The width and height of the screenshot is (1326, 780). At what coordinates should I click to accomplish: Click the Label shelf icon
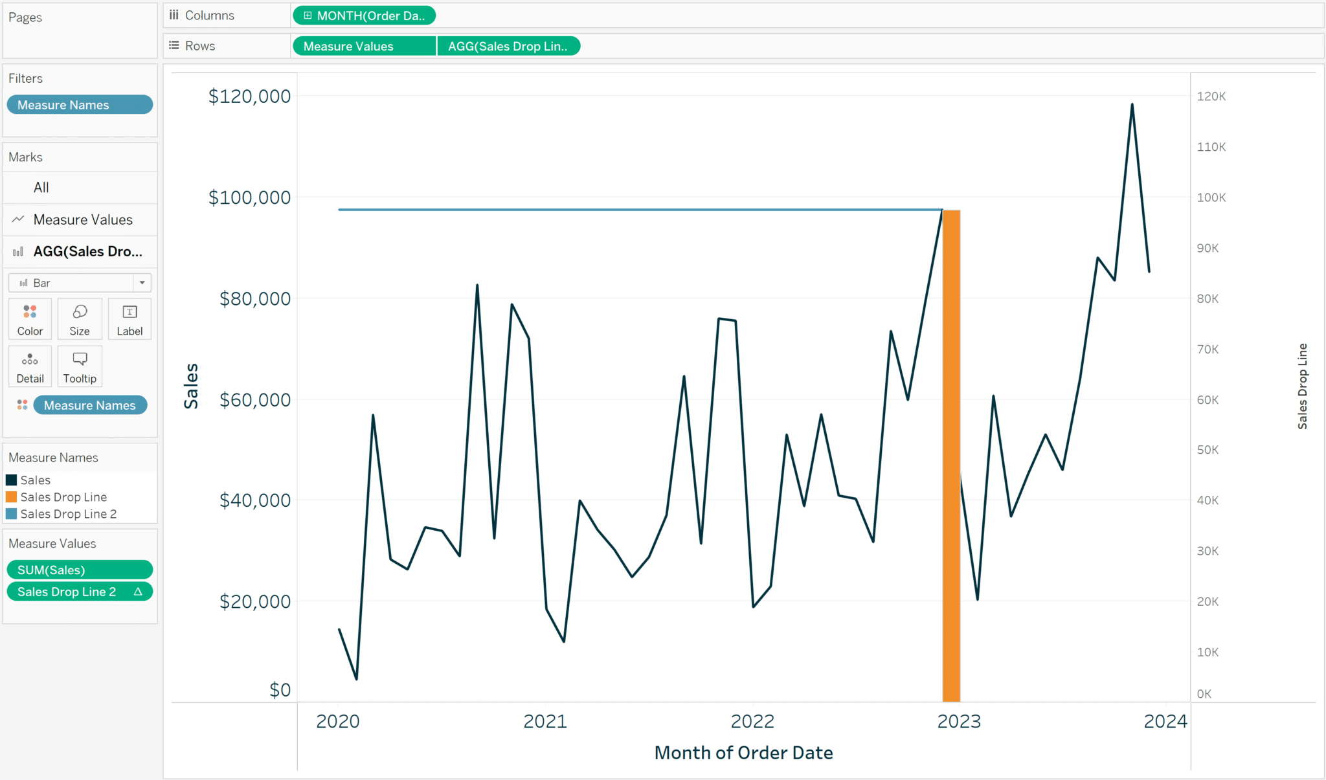129,318
